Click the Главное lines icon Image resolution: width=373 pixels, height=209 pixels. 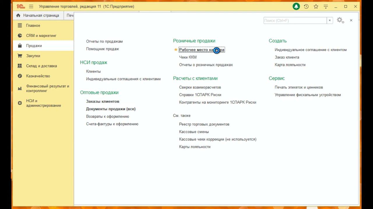point(20,26)
